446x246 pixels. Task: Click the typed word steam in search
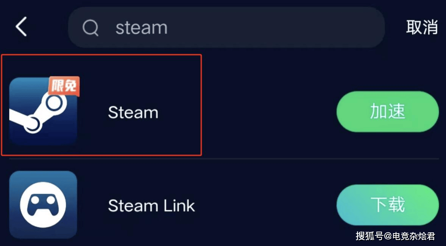141,28
